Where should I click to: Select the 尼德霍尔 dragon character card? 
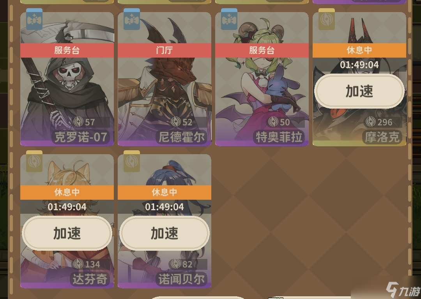(165, 79)
